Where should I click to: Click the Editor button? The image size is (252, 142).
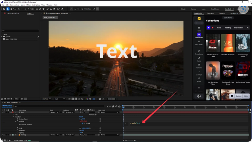coord(246,96)
